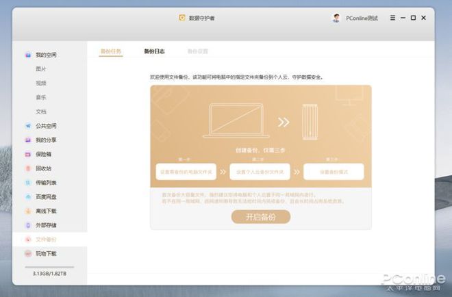Click the 我的空间 sidebar icon

pos(28,55)
